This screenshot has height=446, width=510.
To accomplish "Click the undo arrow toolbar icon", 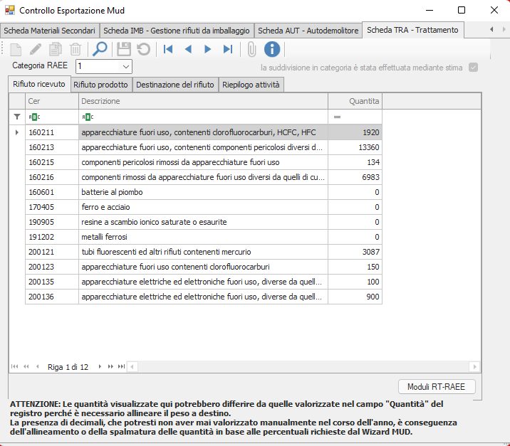I will (x=144, y=49).
